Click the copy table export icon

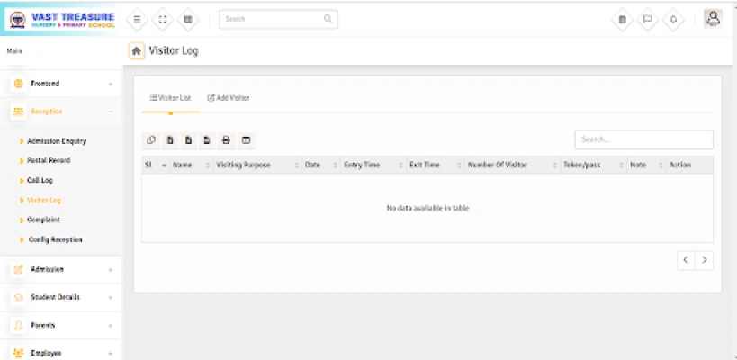[x=150, y=139]
